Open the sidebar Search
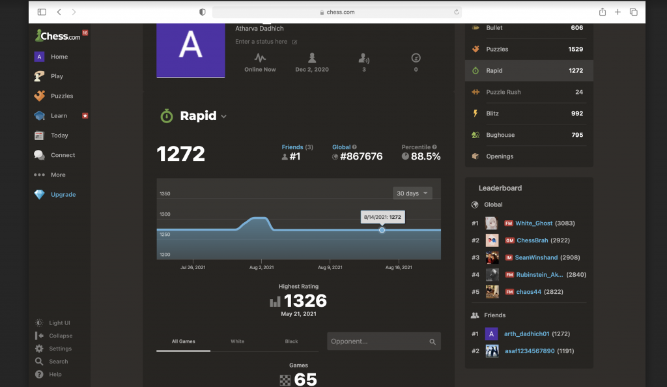Image resolution: width=667 pixels, height=387 pixels. pos(58,362)
